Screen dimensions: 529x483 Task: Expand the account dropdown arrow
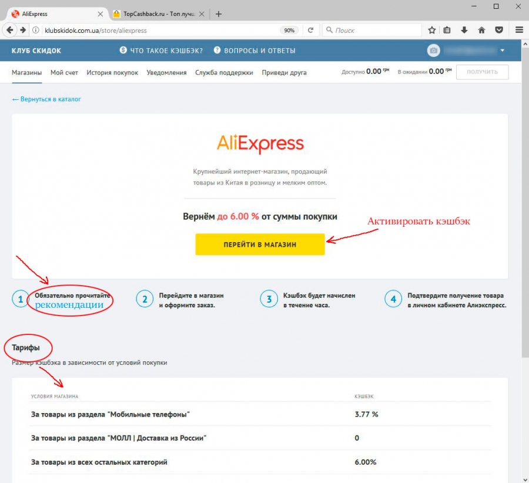pyautogui.click(x=503, y=51)
